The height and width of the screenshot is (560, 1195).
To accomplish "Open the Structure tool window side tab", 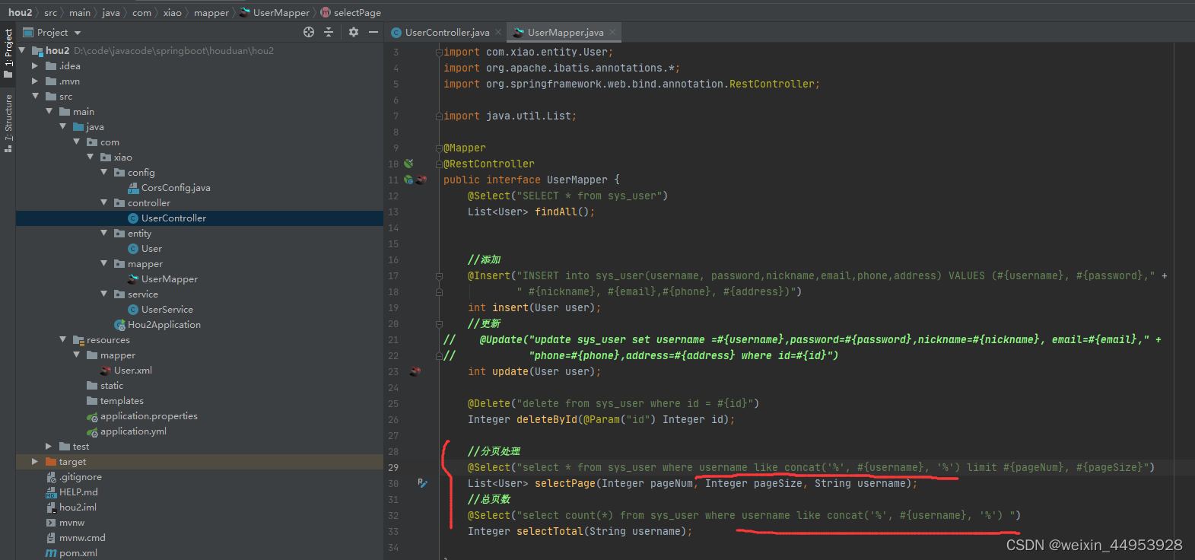I will tap(8, 123).
